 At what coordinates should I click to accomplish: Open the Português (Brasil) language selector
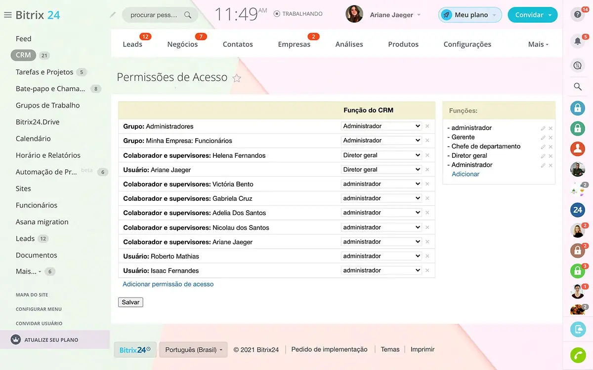click(x=193, y=350)
